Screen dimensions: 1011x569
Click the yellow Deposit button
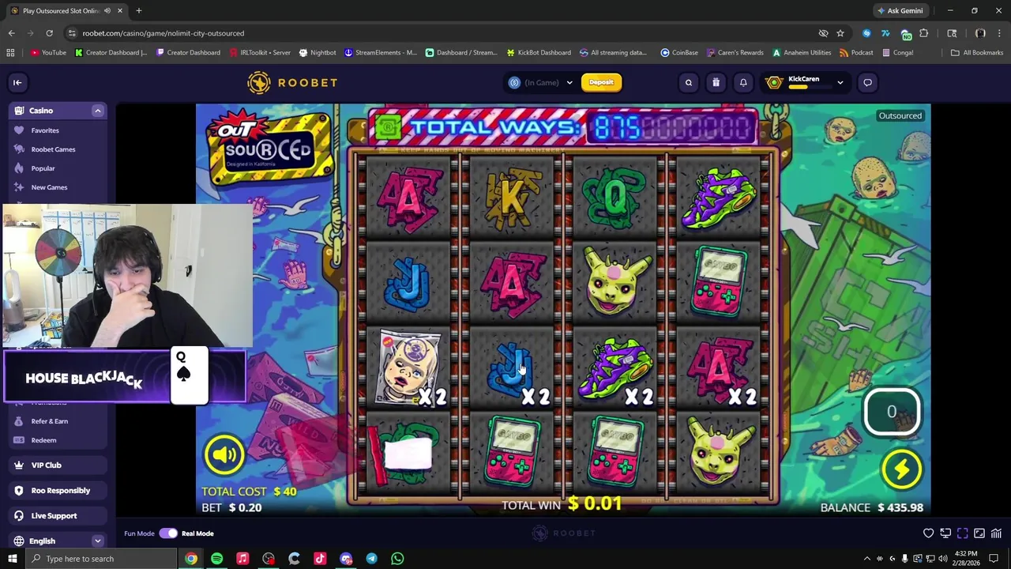[x=601, y=82]
